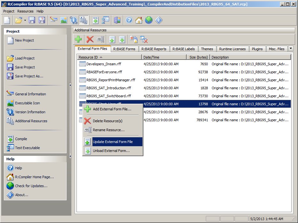The width and height of the screenshot is (298, 223).
Task: Open the Resources menu in menu bar
Action: [25, 11]
